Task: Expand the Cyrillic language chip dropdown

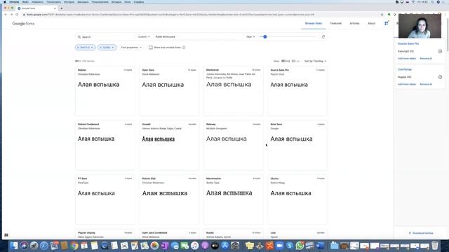Action: point(113,48)
